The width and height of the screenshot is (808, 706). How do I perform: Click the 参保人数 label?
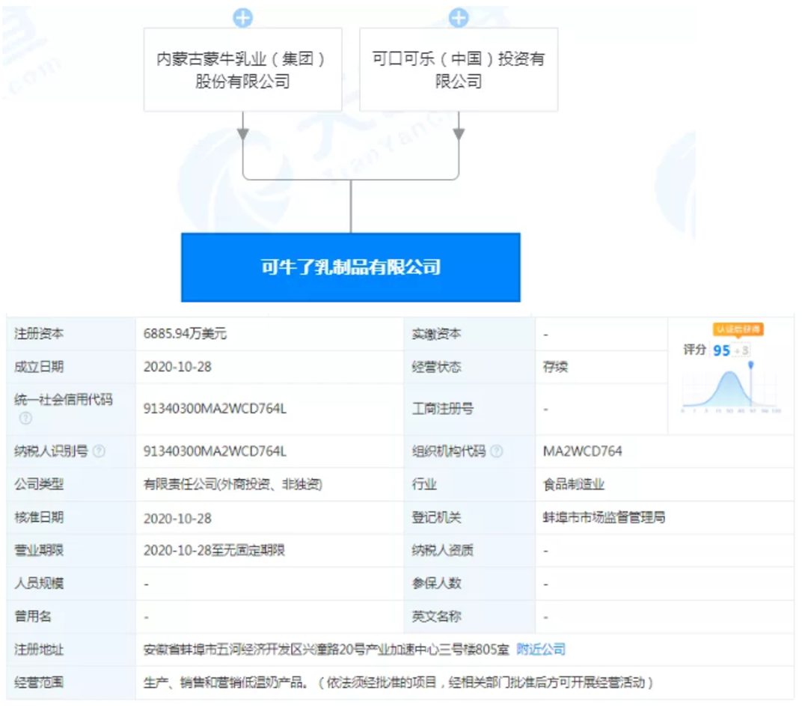point(436,583)
